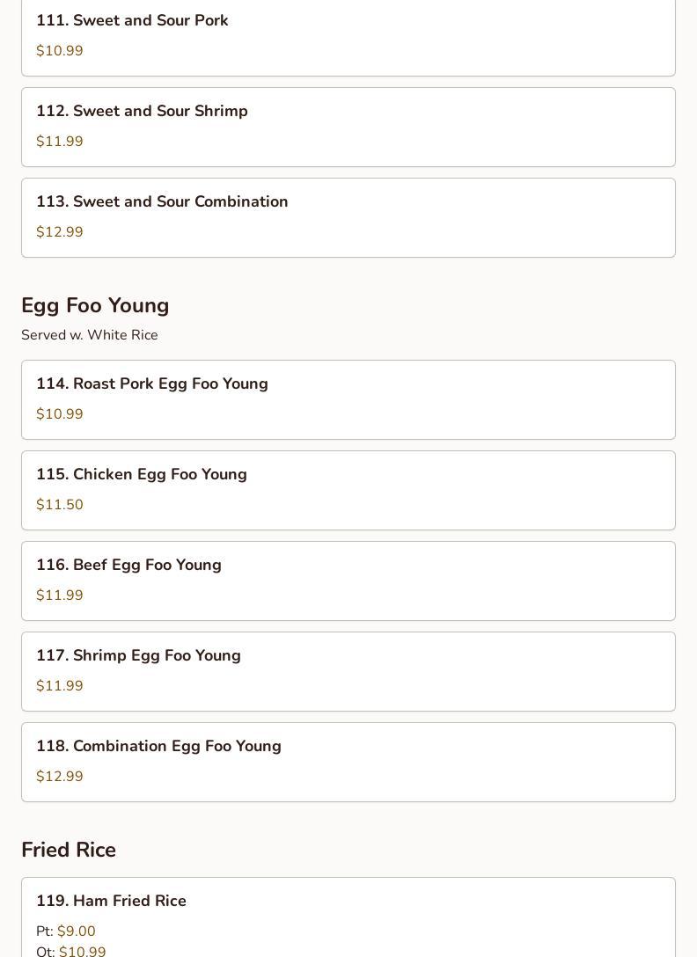Click the Egg Foo Young section heading
Screen dimensions: 697x957
[95, 305]
